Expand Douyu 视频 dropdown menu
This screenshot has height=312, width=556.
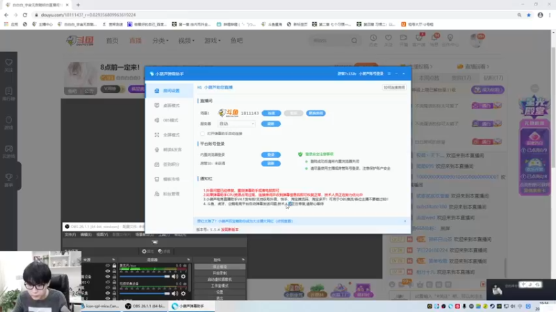point(186,41)
